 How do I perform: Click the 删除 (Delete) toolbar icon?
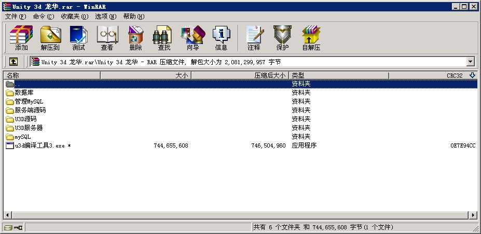135,38
